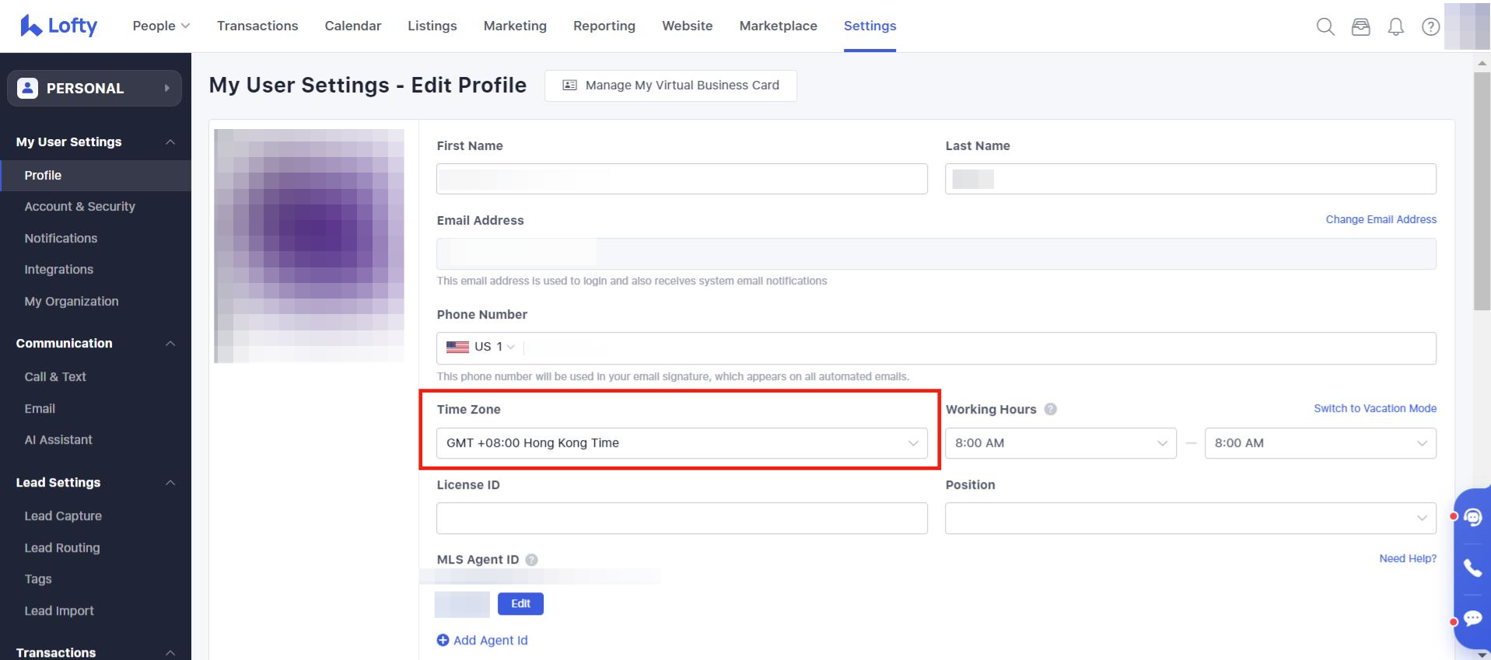Viewport: 1491px width, 660px height.
Task: Open the phone country code selector
Action: [x=481, y=347]
